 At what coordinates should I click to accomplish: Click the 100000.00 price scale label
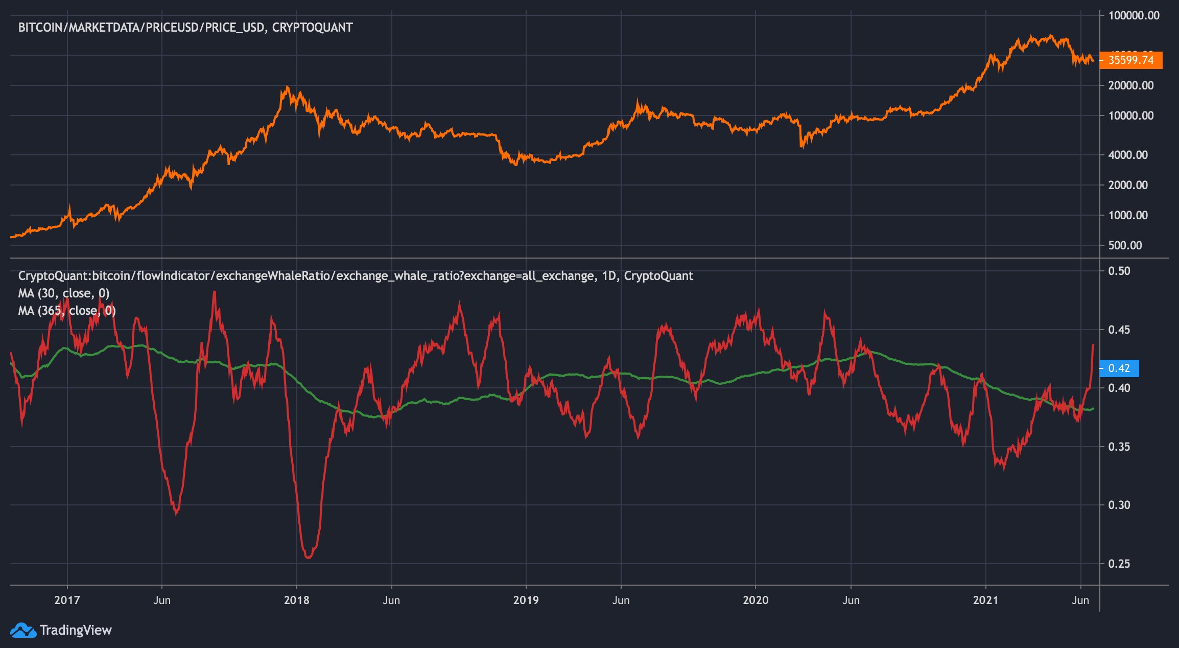point(1134,15)
